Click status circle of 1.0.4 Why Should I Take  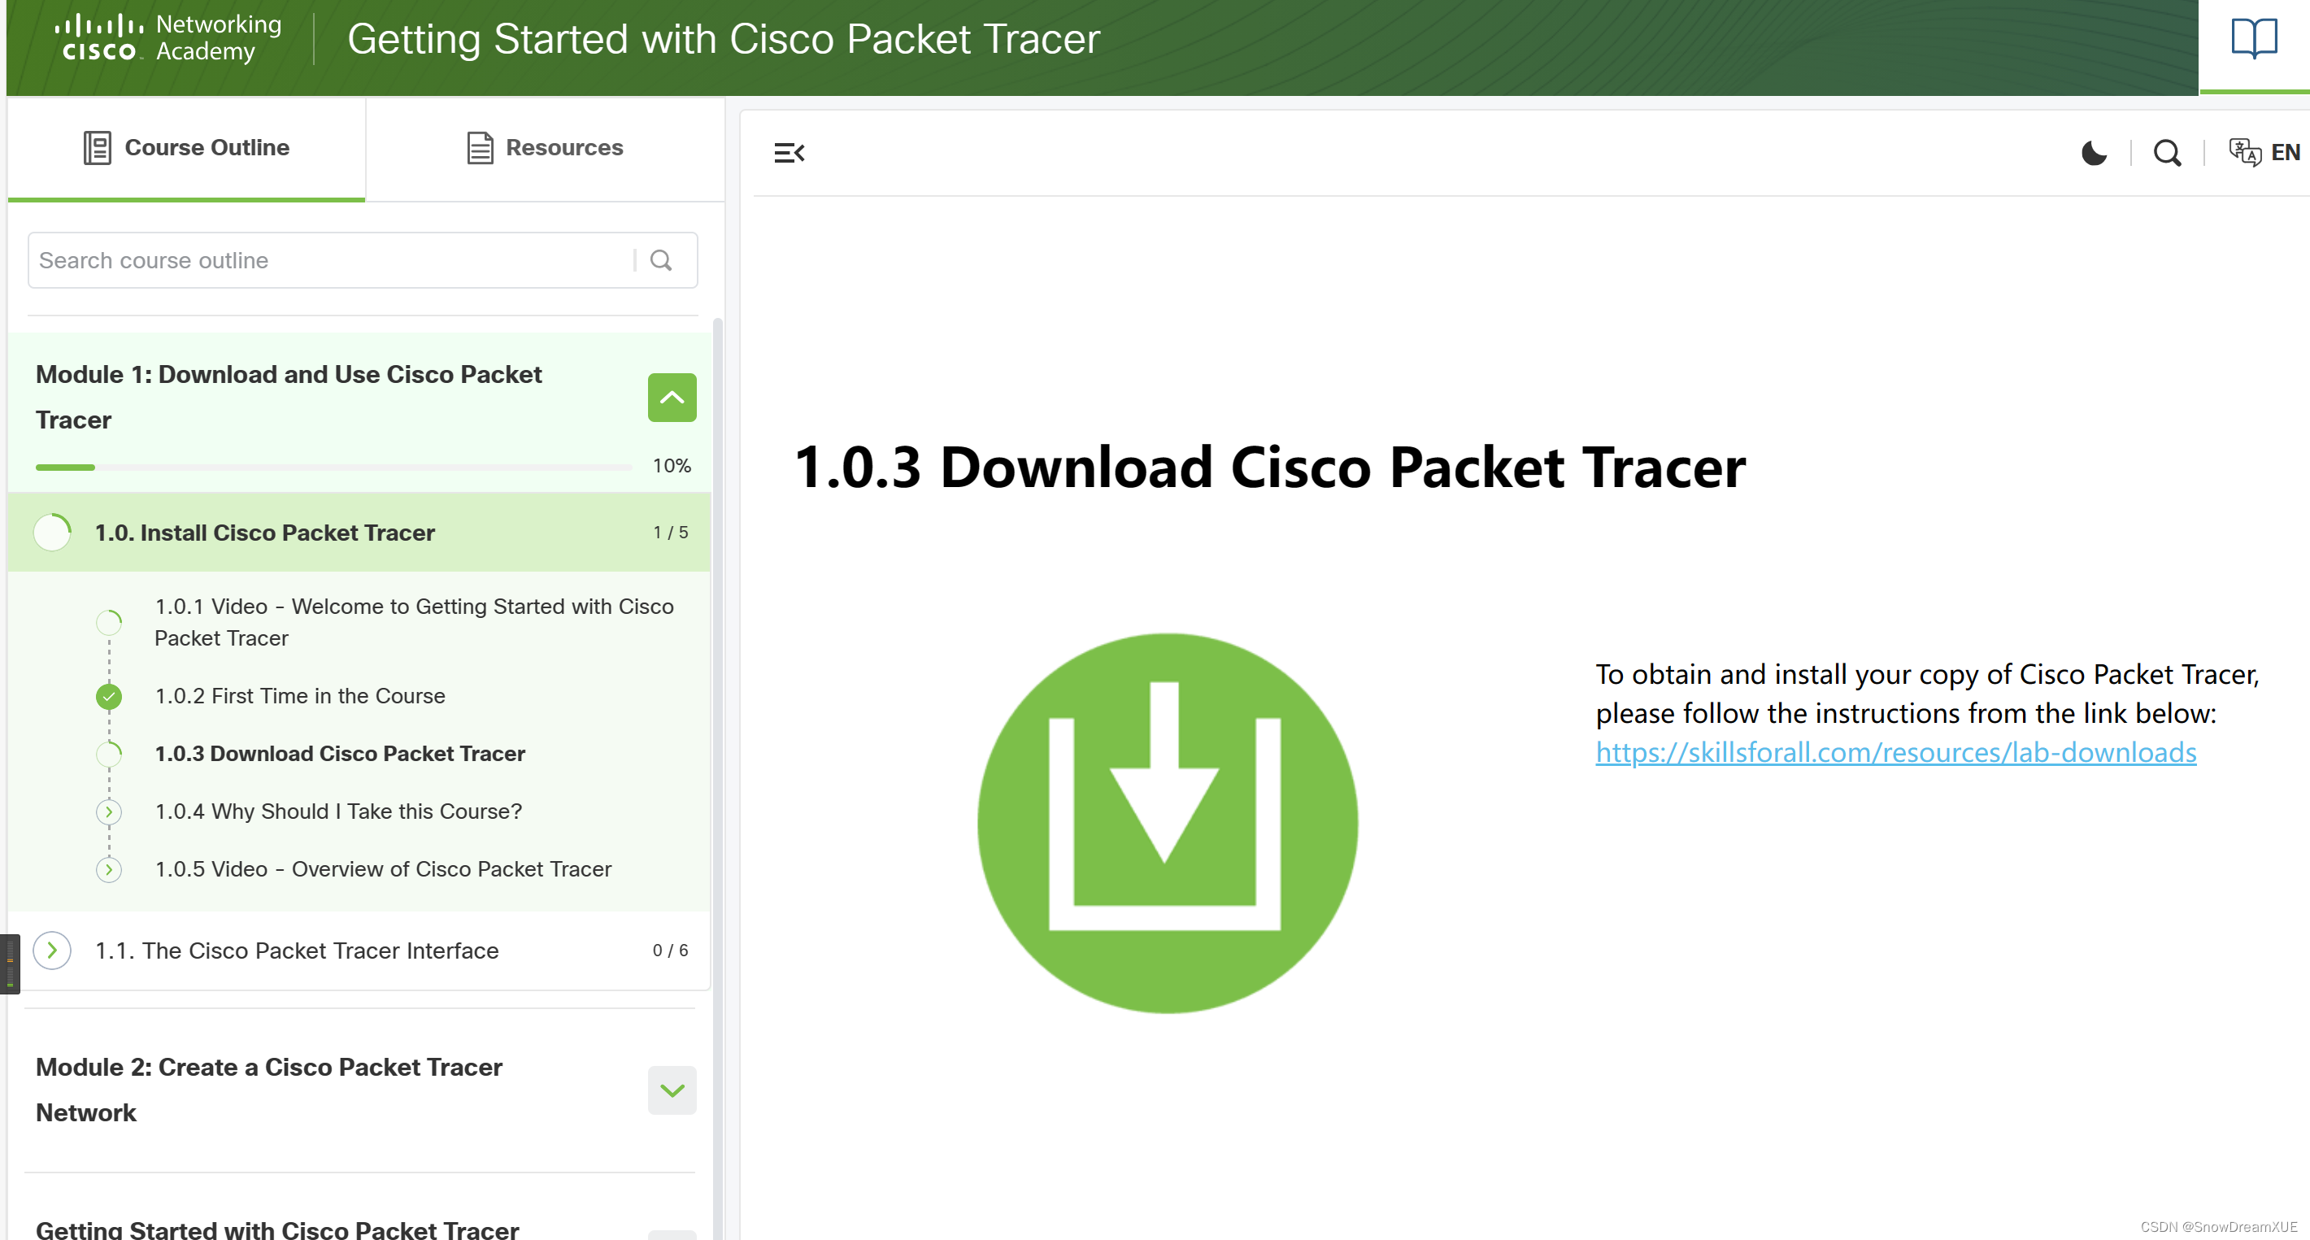108,811
